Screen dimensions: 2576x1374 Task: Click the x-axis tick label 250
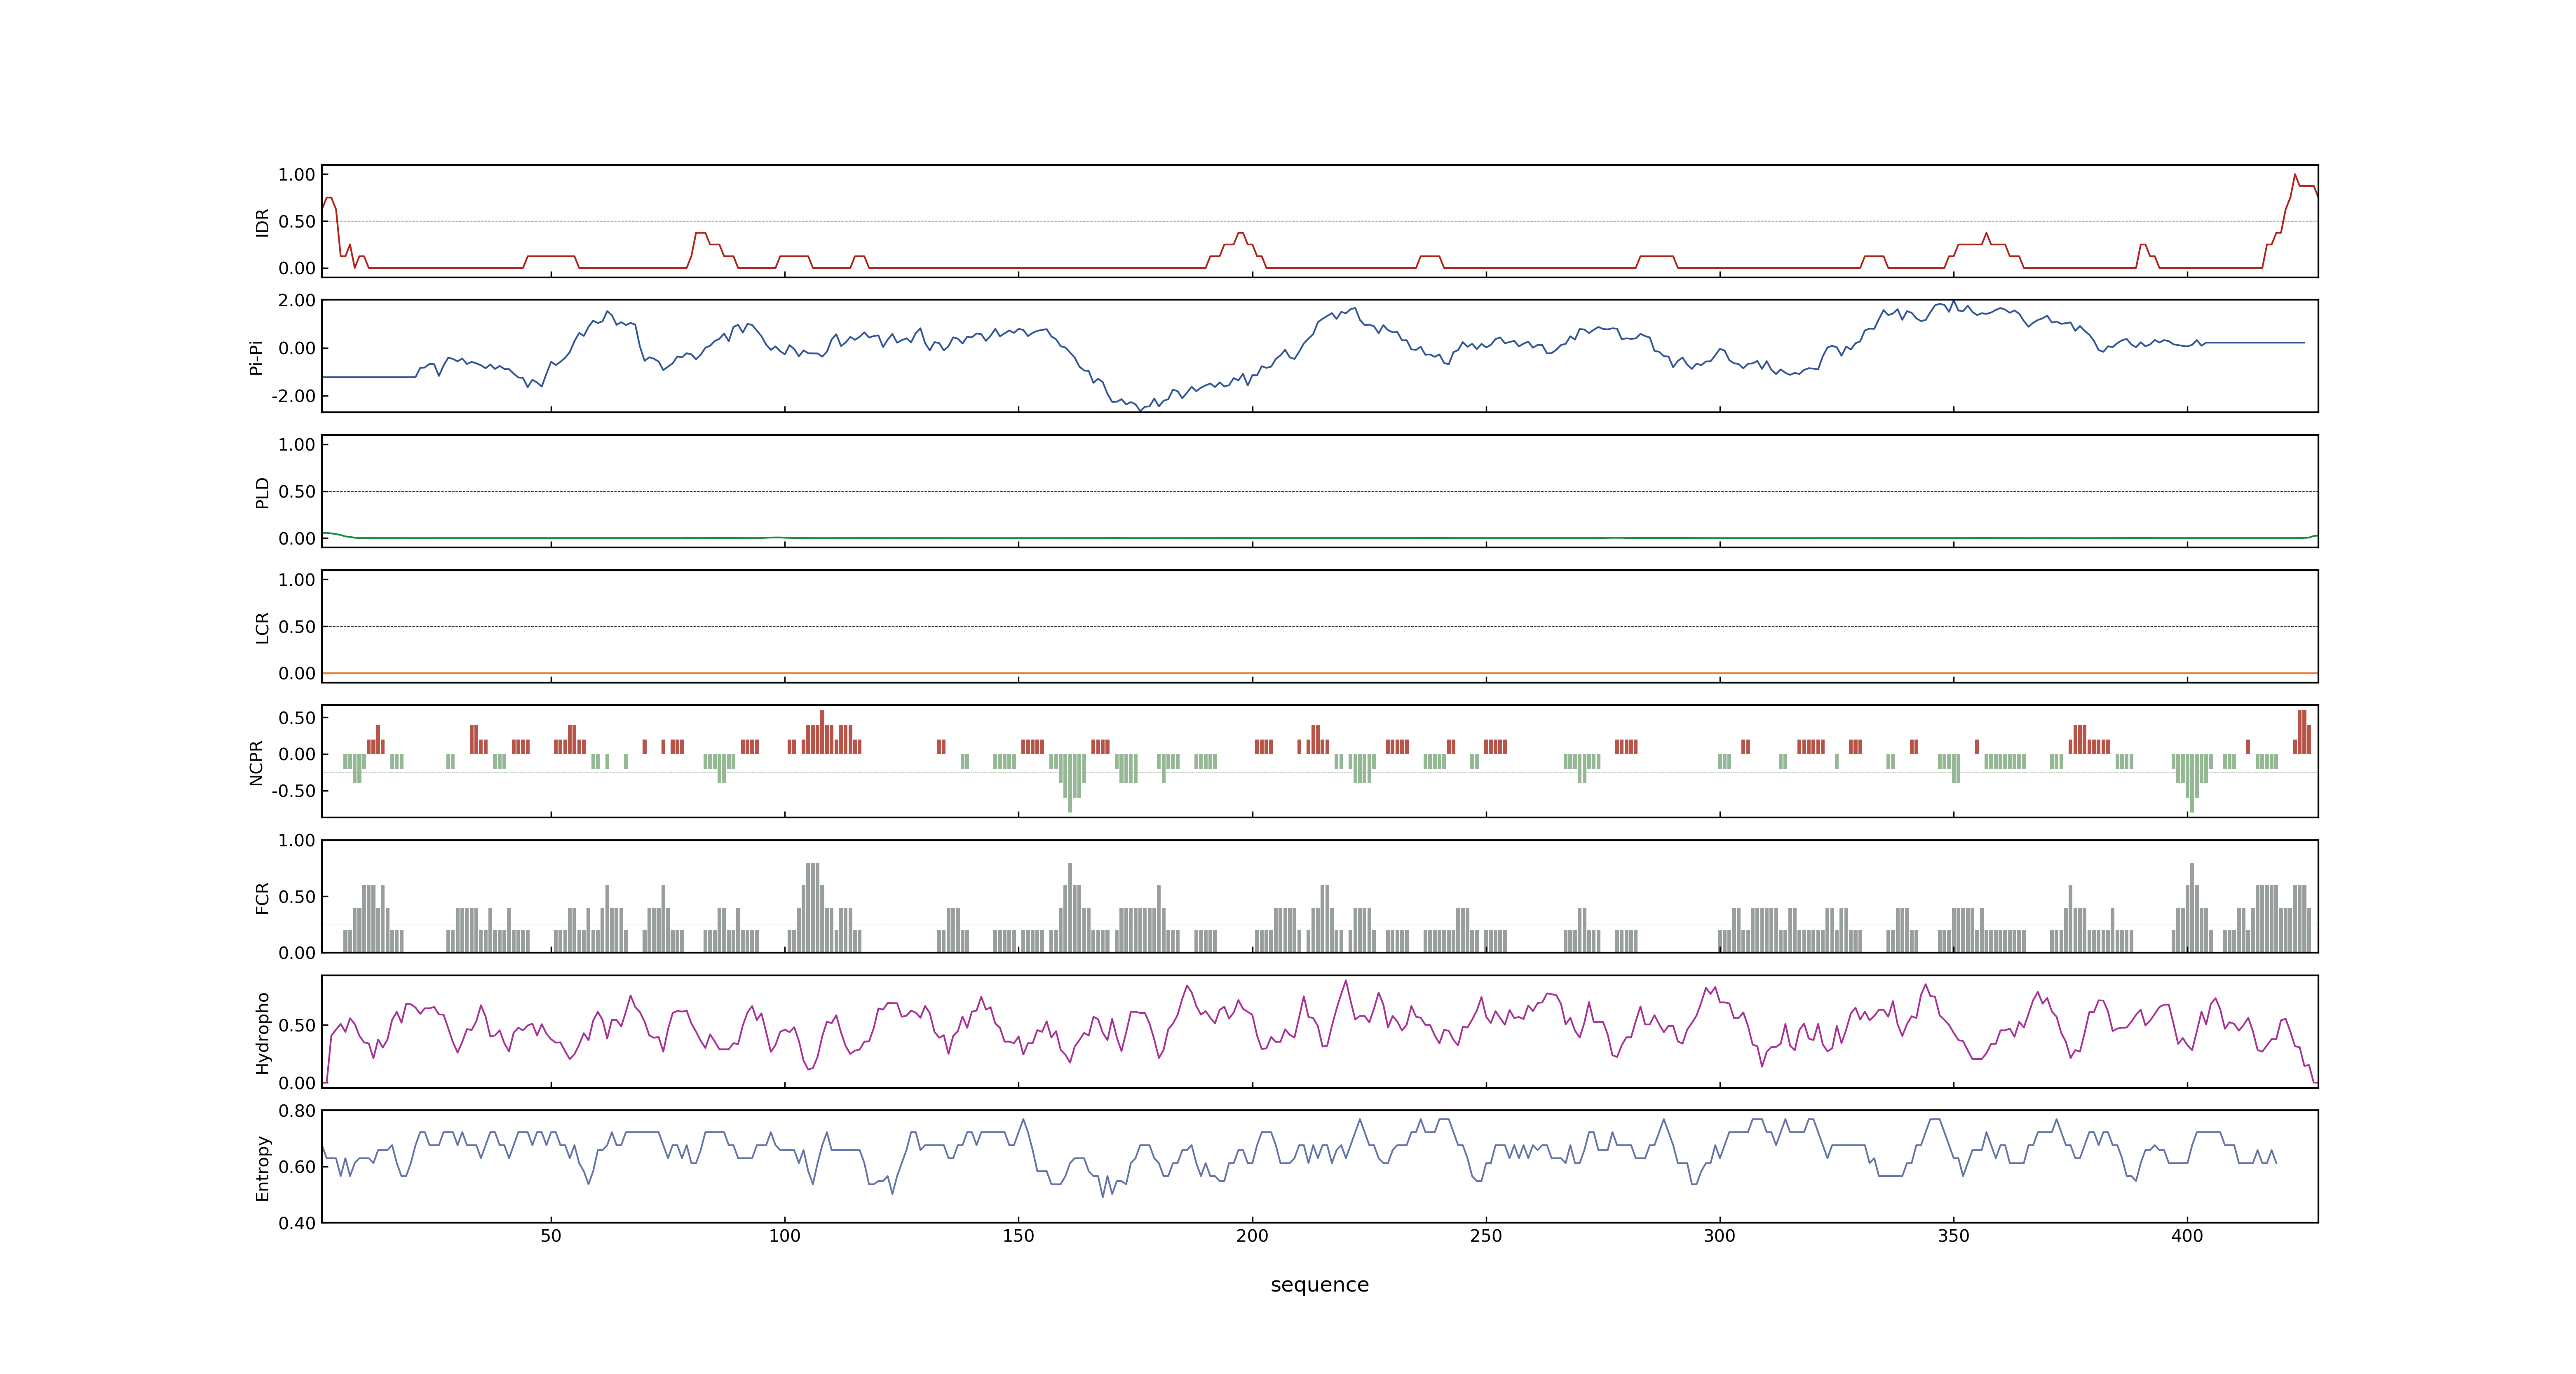pyautogui.click(x=1486, y=1236)
